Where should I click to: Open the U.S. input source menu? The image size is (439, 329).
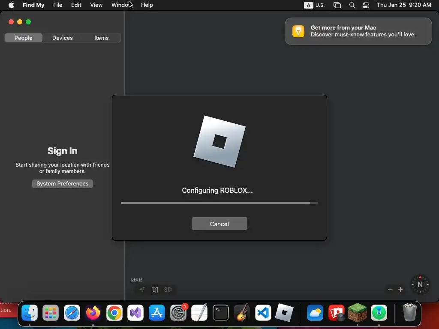click(314, 5)
